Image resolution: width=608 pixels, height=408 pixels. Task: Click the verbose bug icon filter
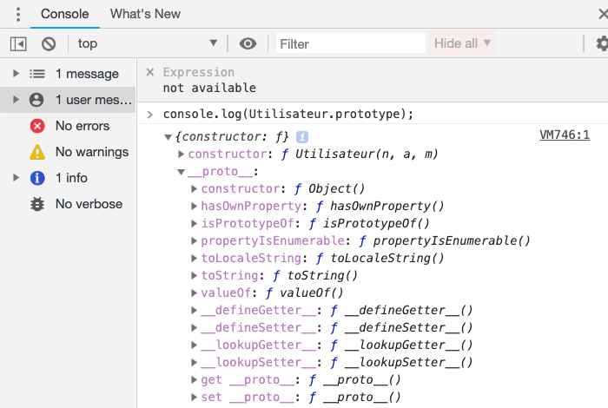pos(37,204)
